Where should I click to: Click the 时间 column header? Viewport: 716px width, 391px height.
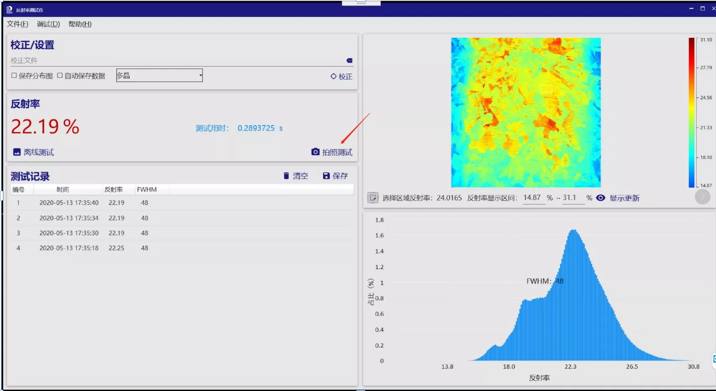pyautogui.click(x=68, y=189)
